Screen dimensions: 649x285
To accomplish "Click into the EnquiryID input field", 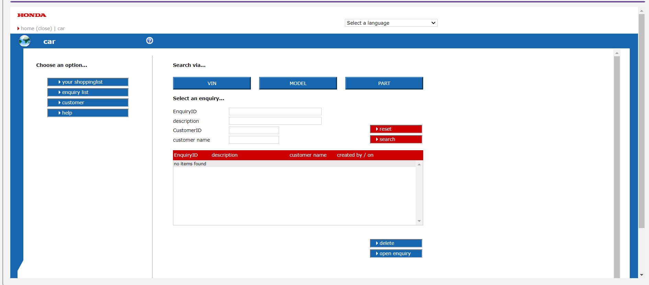I will [275, 111].
